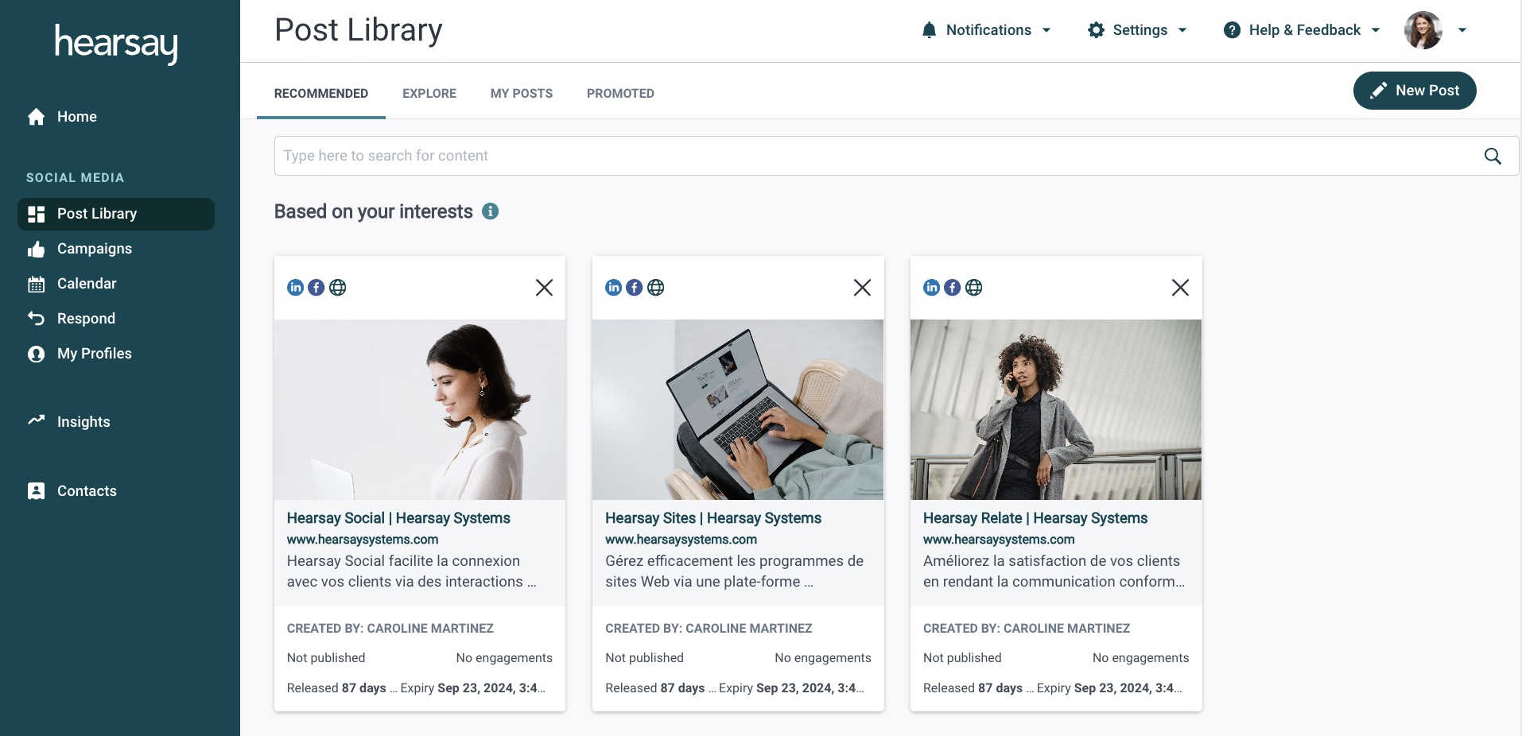Open the user account menu arrow
Viewport: 1522px width, 736px height.
tap(1462, 30)
